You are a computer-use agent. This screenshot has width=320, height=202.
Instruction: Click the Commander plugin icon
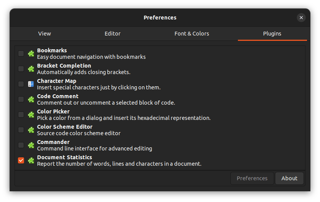click(31, 145)
